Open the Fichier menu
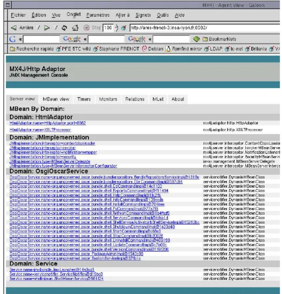This screenshot has width=282, height=294. 18,15
